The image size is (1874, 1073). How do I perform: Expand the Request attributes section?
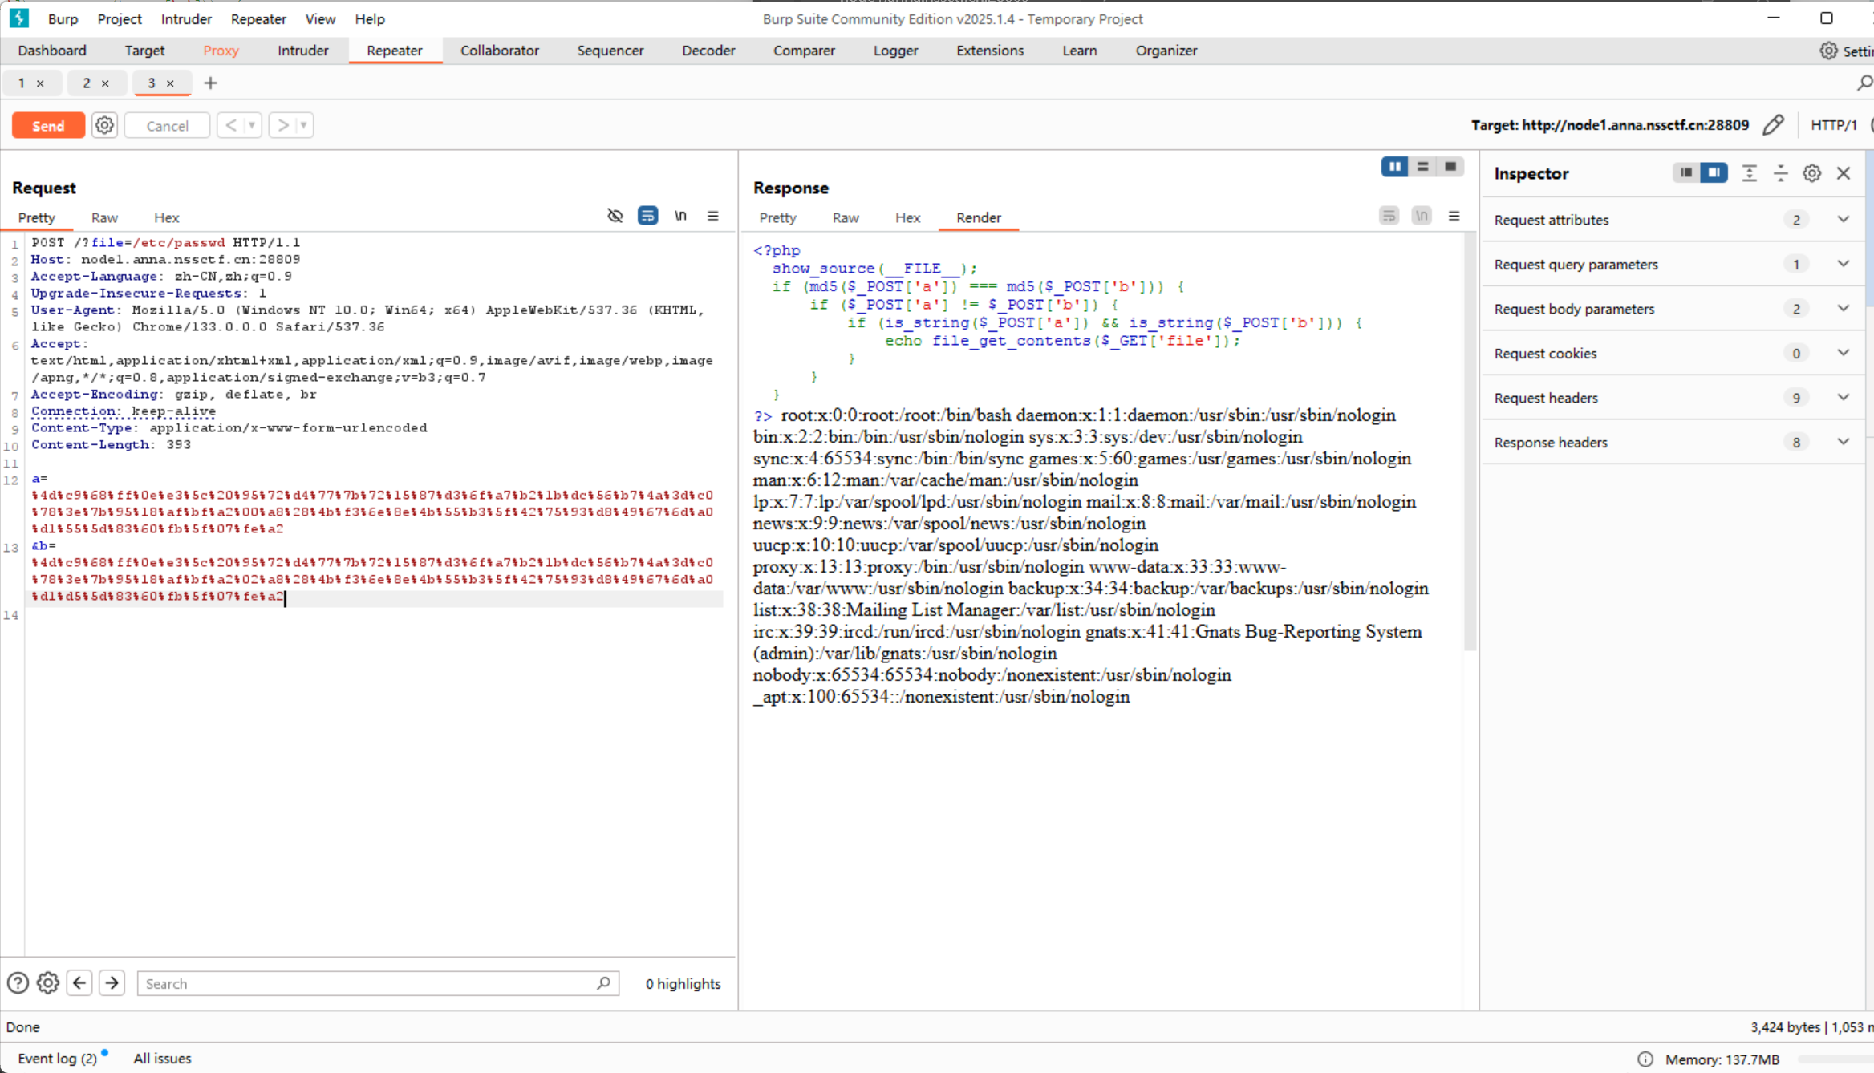[1843, 220]
